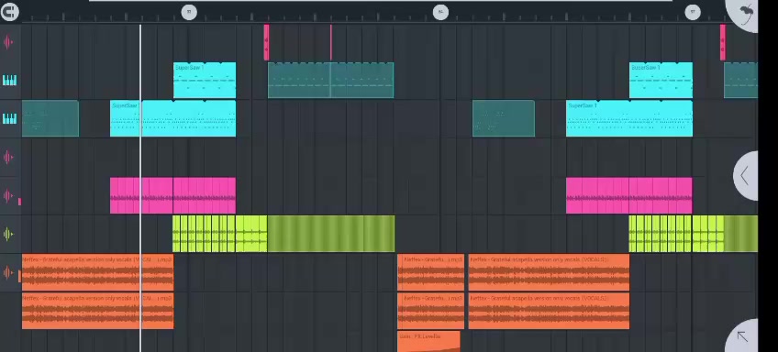Screen dimensions: 778x352
Task: Select the first magenta audio clip under playhead
Action: point(141,195)
